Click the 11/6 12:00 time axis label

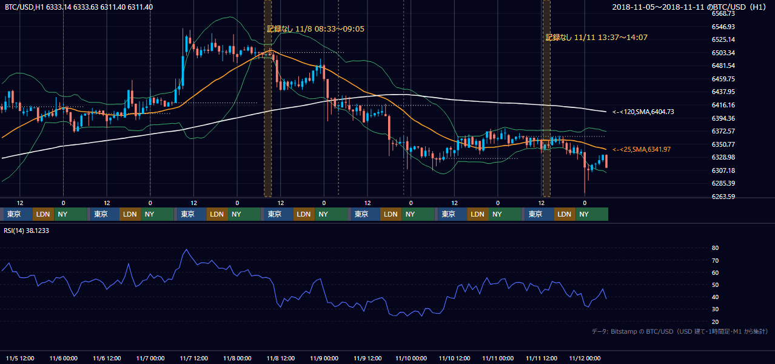(x=107, y=358)
